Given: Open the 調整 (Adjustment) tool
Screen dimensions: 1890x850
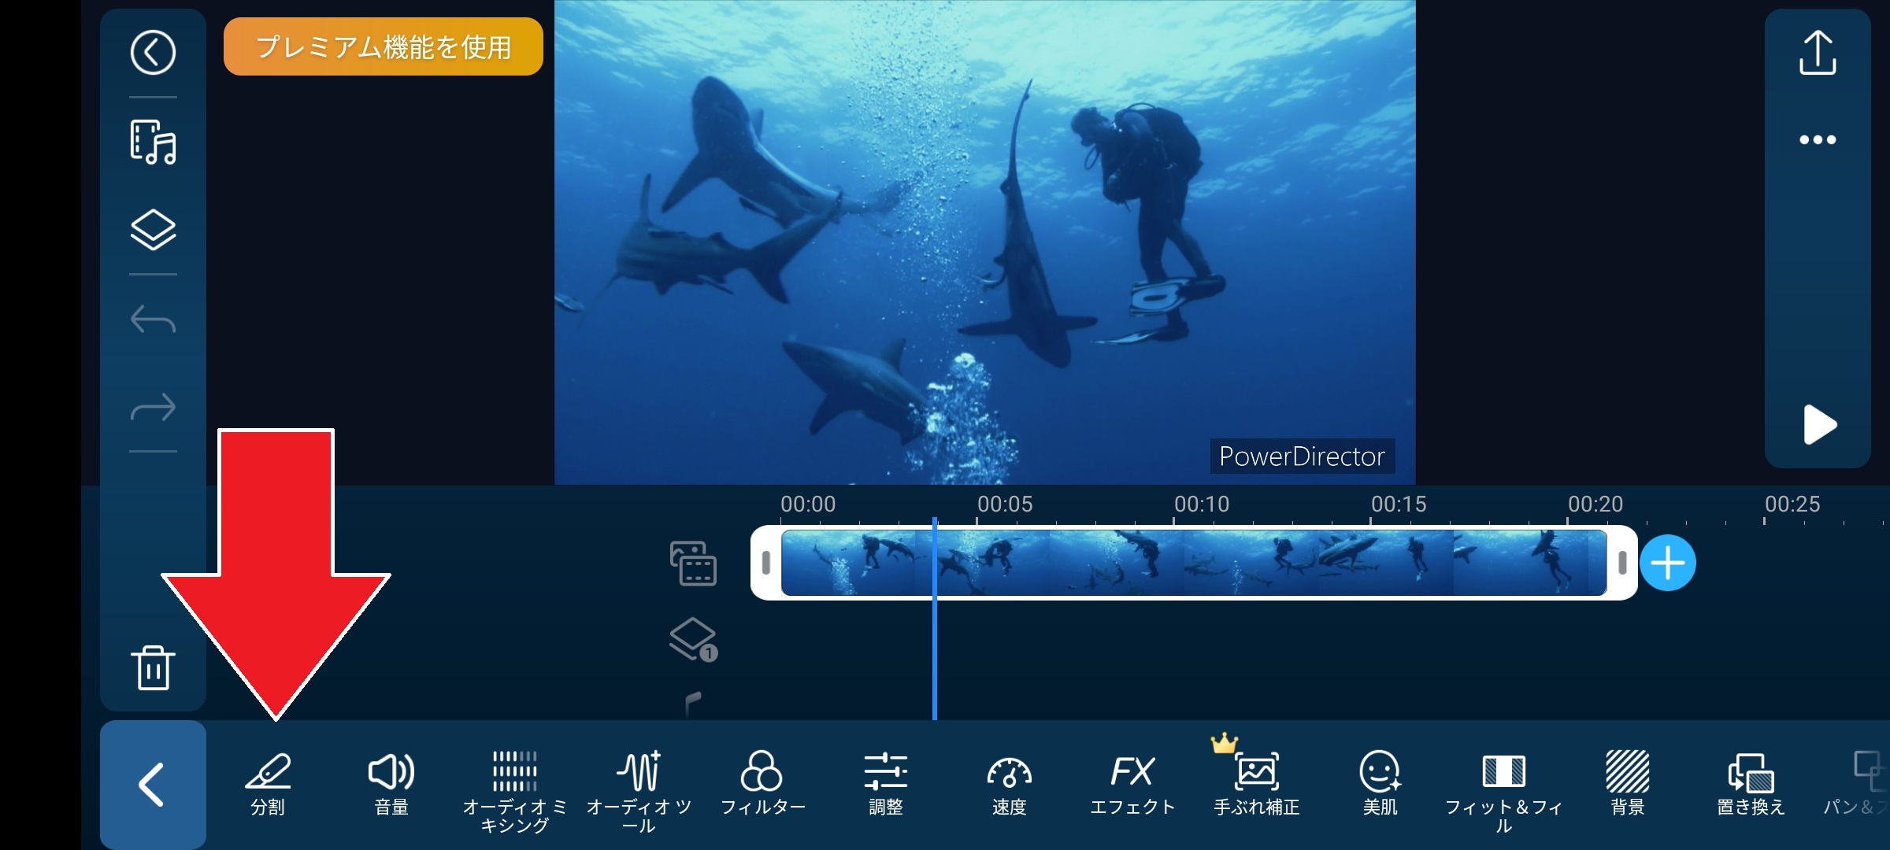Looking at the screenshot, I should pos(886,784).
